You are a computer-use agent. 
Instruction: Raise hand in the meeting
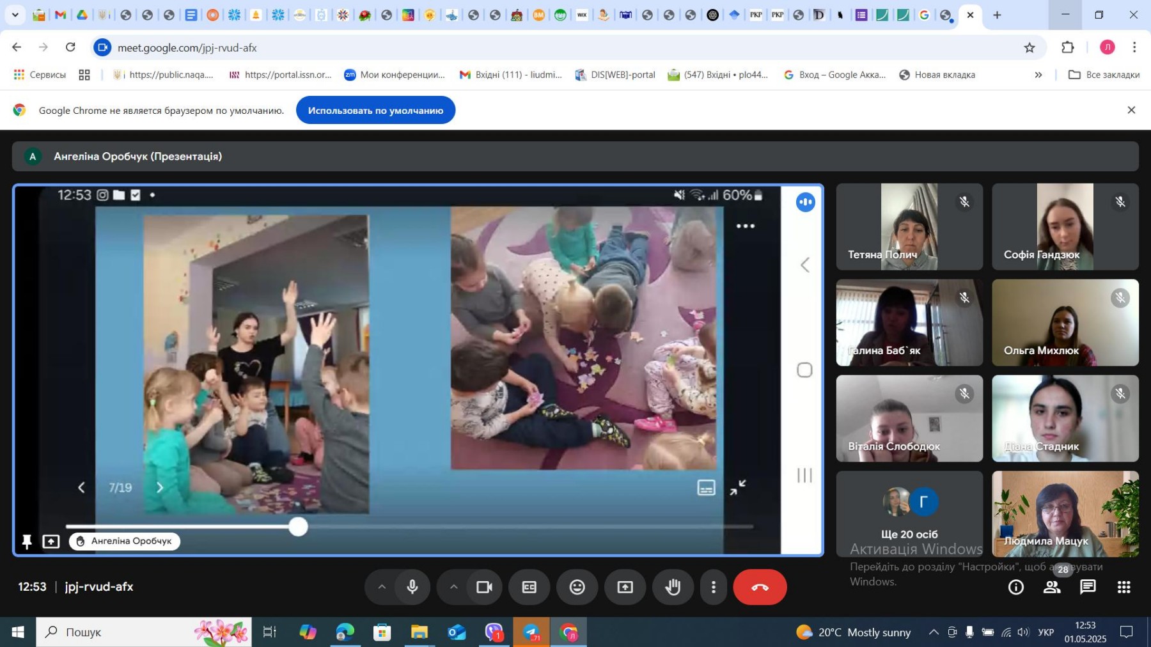pyautogui.click(x=673, y=587)
